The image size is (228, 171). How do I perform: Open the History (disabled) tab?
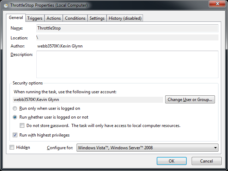[x=125, y=18]
